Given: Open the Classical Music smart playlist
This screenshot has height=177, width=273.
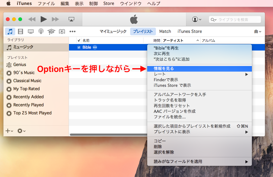Looking at the screenshot, I should pos(36,81).
